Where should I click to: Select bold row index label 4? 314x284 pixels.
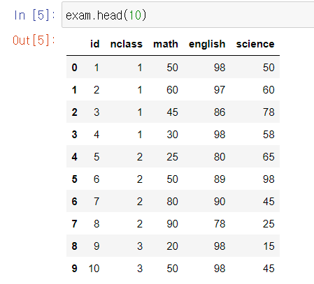click(74, 157)
